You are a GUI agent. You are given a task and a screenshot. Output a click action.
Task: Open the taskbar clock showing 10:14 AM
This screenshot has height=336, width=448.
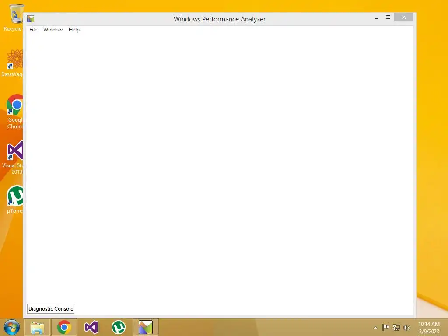coord(429,328)
